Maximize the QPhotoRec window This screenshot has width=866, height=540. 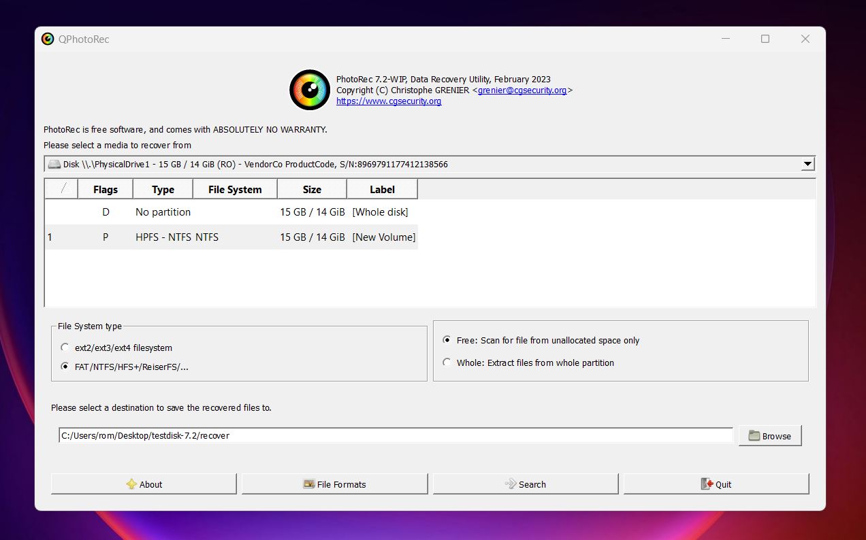[765, 39]
